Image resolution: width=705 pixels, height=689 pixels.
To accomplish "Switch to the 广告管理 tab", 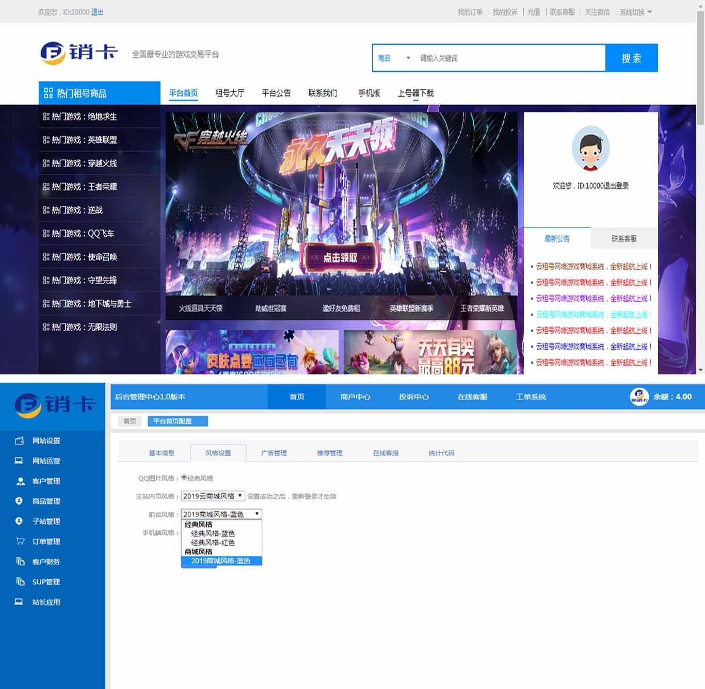I will click(275, 453).
